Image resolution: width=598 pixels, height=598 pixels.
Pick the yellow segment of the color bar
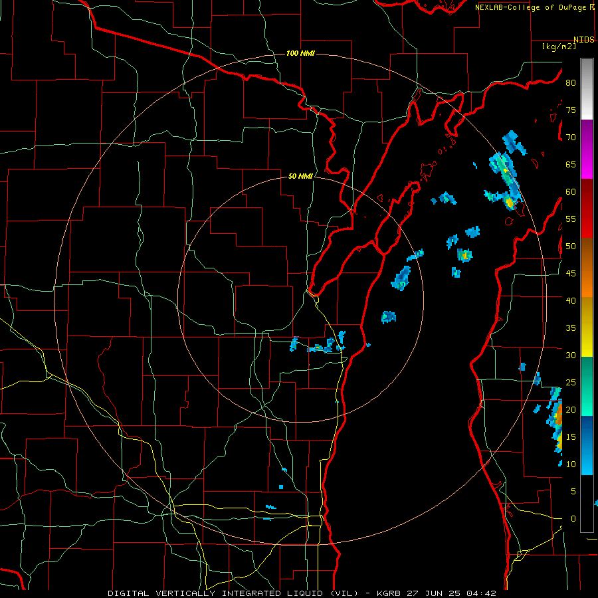[587, 327]
